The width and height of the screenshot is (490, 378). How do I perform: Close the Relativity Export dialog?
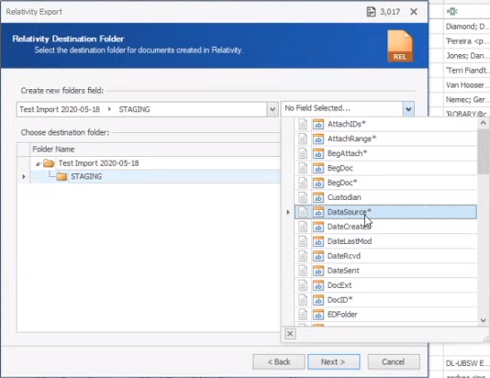[x=414, y=12]
